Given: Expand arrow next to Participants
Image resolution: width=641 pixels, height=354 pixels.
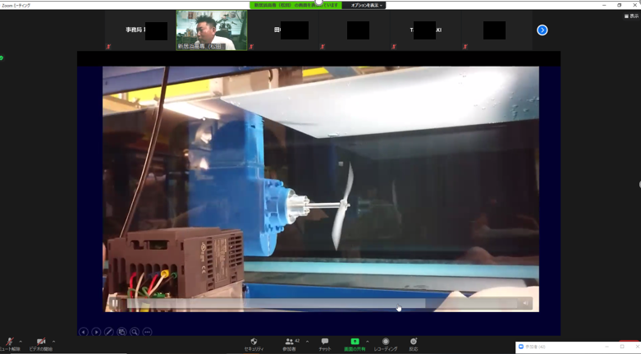Looking at the screenshot, I should point(307,342).
